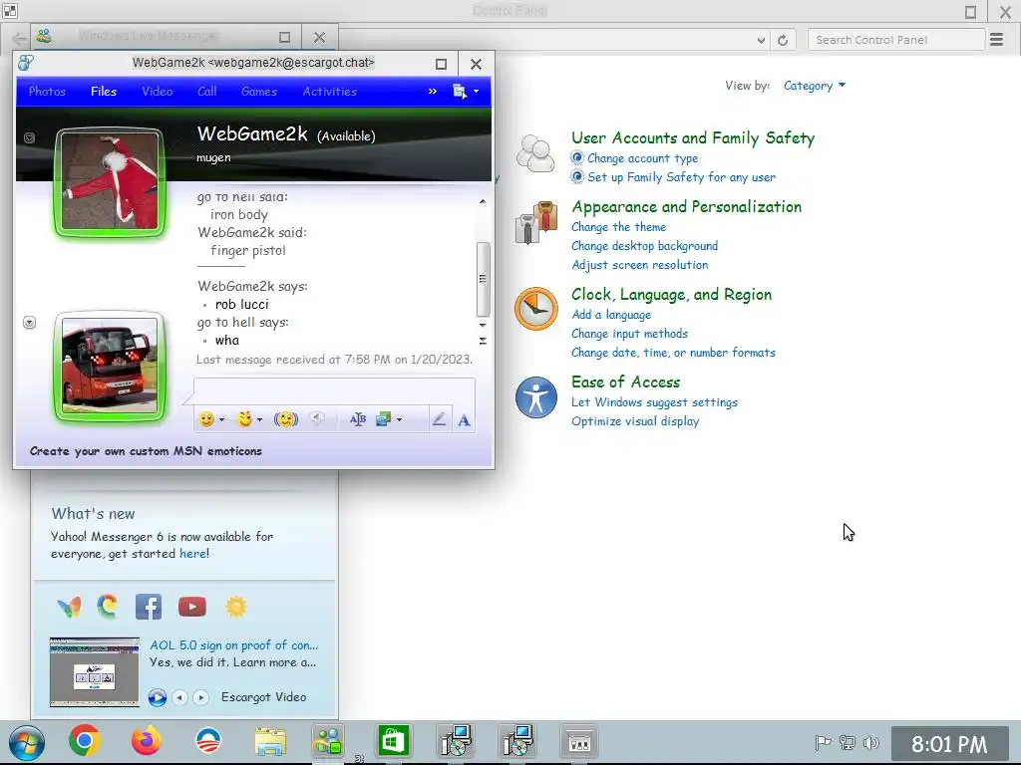Open the Control Panel hamburger menu
1021x765 pixels.
996,39
